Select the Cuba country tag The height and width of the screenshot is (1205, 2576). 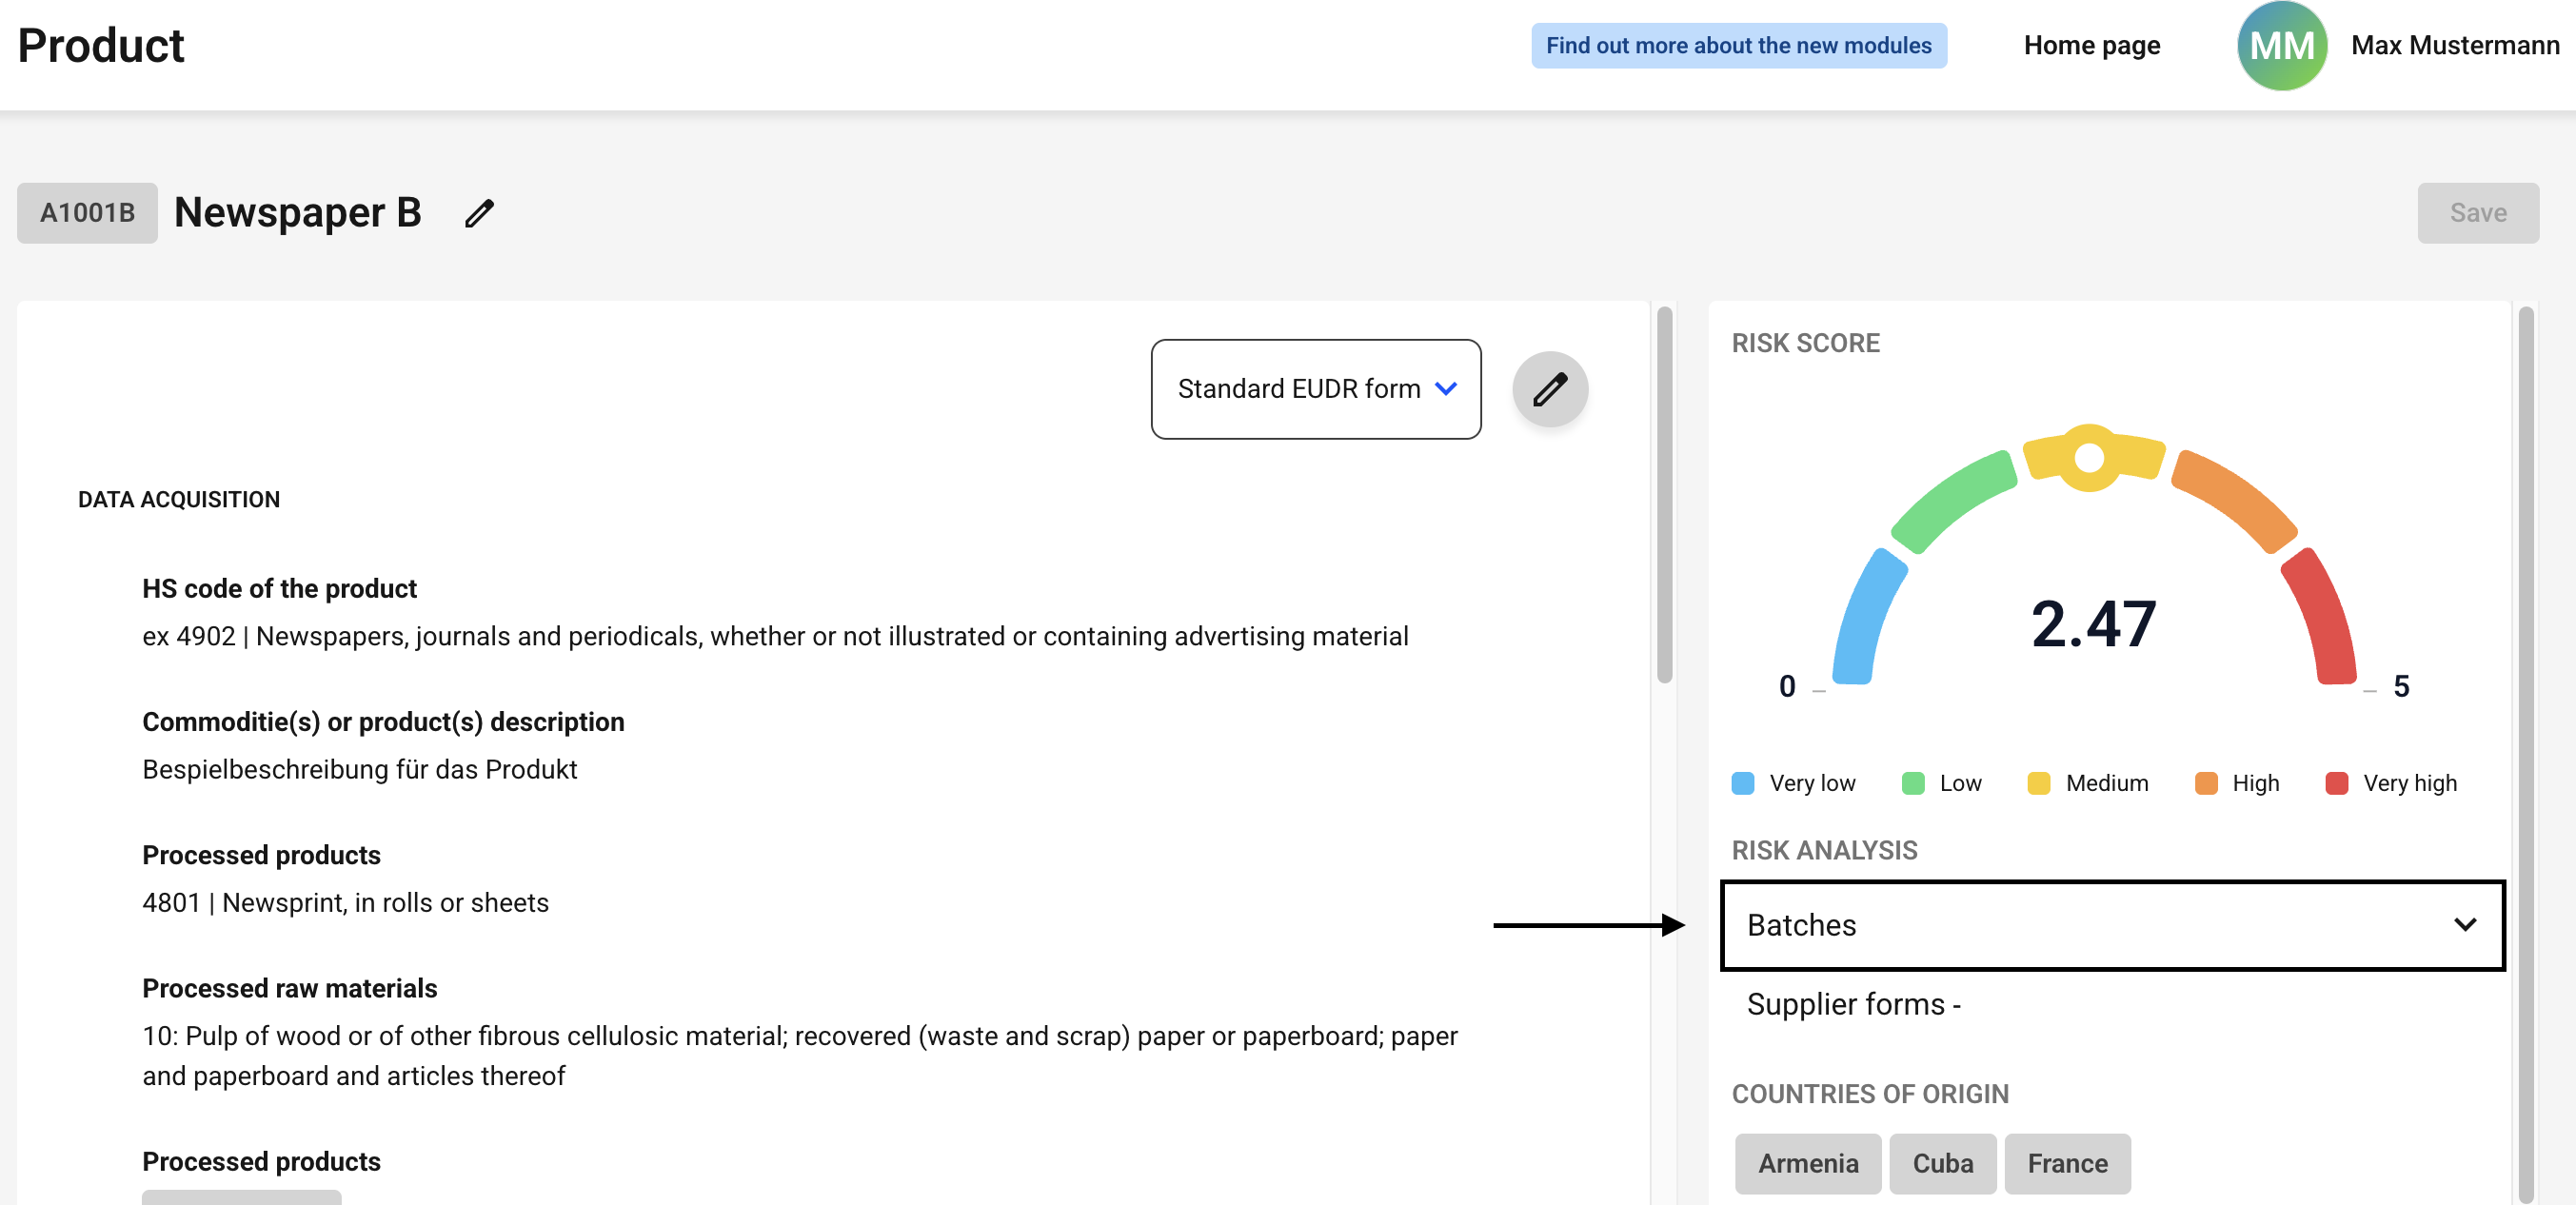coord(1942,1163)
